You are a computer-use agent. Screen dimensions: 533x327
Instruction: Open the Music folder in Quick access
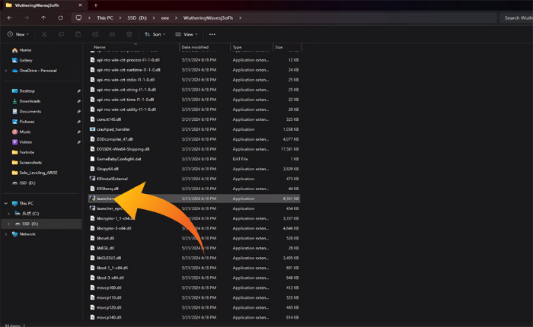[26, 132]
